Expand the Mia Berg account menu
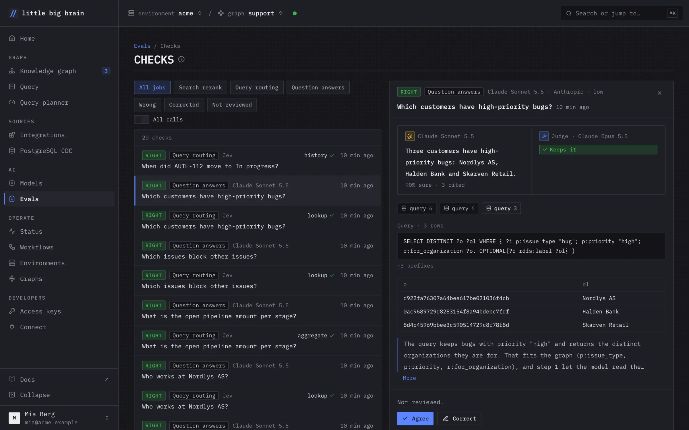Viewport: 689px width, 430px height. (x=59, y=418)
